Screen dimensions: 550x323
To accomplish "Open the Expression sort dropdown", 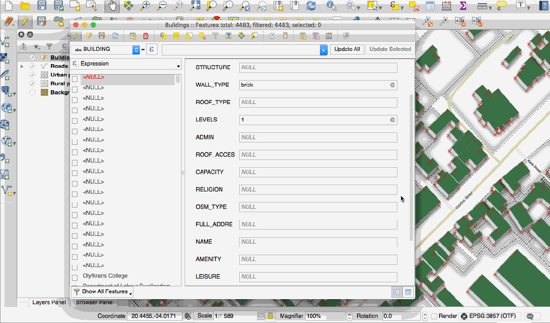I will 178,66.
